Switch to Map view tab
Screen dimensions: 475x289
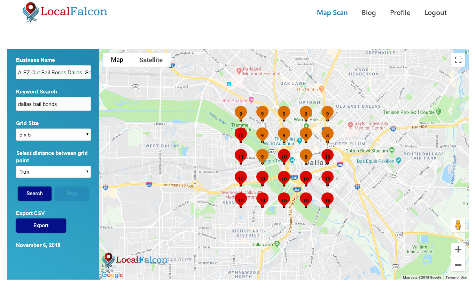(x=117, y=60)
